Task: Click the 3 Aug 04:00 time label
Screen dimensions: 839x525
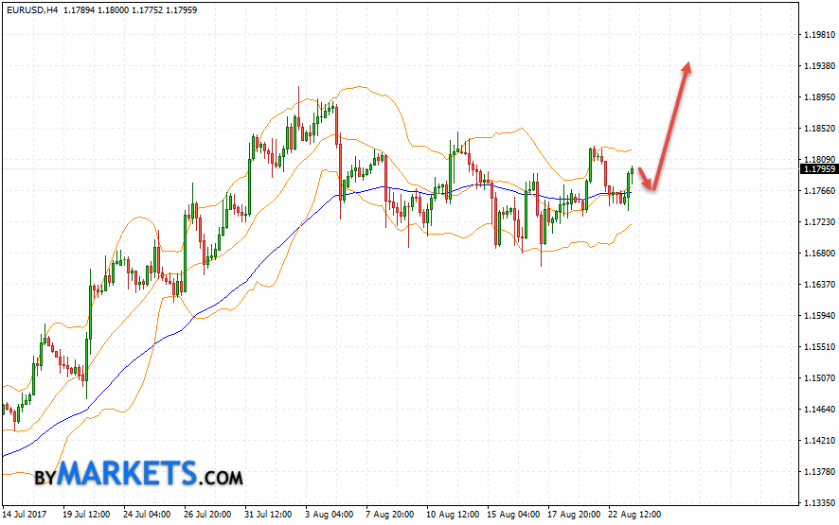Action: tap(330, 515)
